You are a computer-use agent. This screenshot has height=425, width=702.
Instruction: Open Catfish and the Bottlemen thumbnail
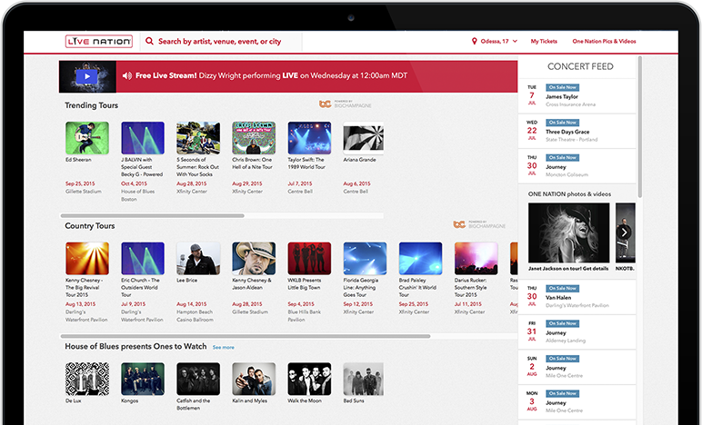click(x=198, y=379)
